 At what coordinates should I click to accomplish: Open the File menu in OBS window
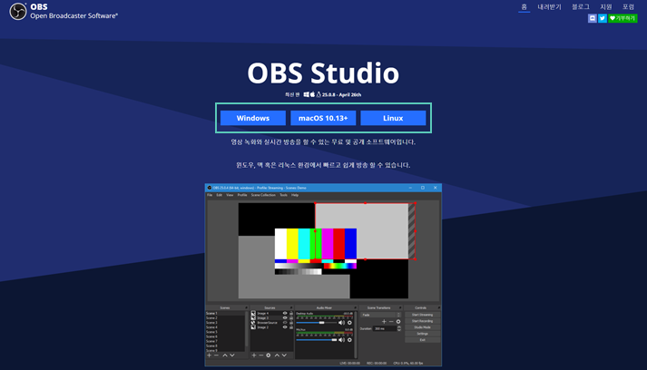pos(210,195)
